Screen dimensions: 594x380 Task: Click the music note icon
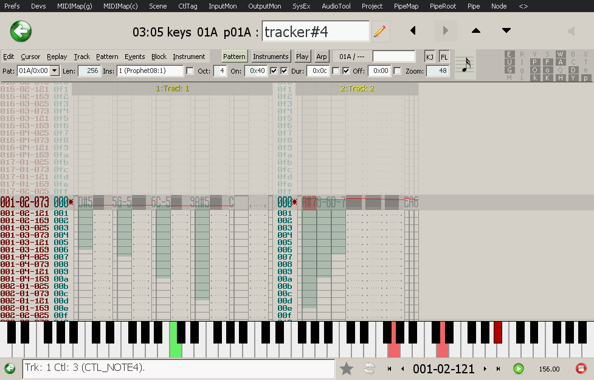coord(466,64)
